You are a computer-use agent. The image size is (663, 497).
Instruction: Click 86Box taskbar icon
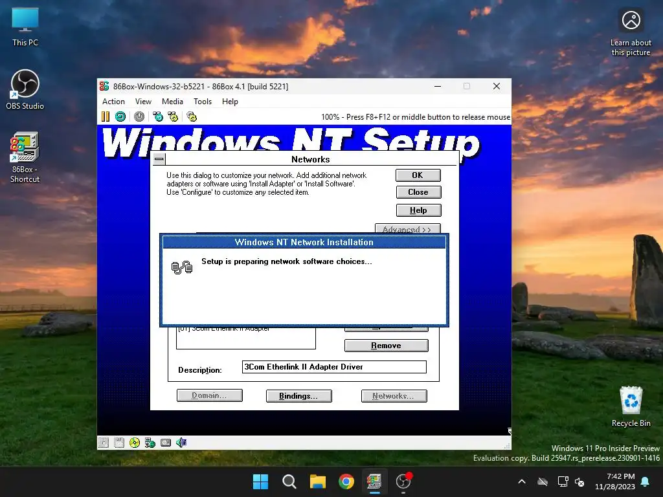pos(374,481)
